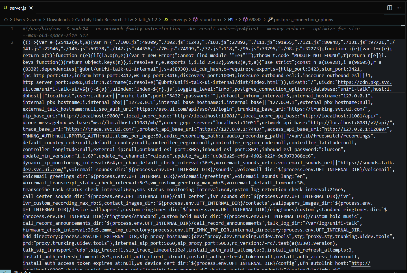Click the "1.1.67" update_min_version value
Screen dimensions: 407x273
[x=85, y=156]
